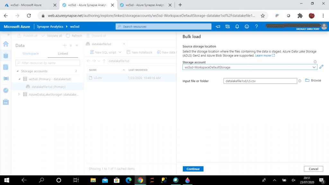
Task: Open the Develop hub document icon
Action: point(6,67)
